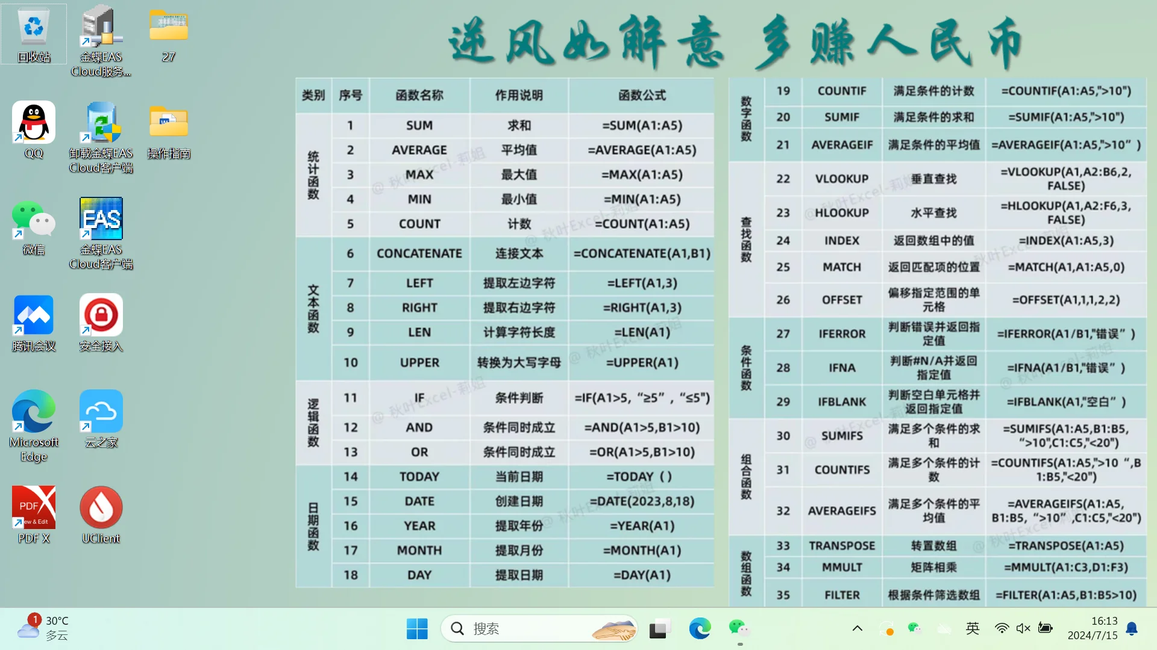Open the PDF X app

pos(34,507)
